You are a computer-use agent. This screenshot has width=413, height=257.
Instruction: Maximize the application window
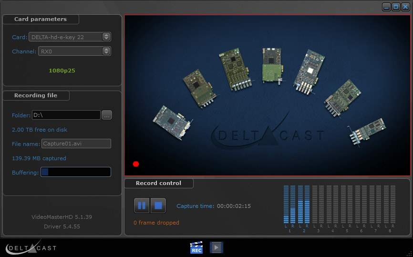pyautogui.click(x=396, y=7)
